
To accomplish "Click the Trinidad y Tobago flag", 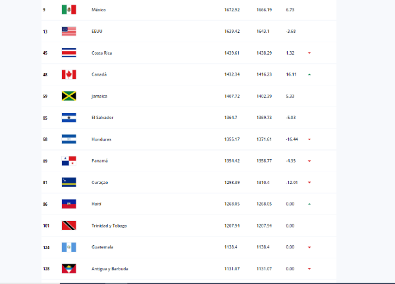I will (68, 225).
